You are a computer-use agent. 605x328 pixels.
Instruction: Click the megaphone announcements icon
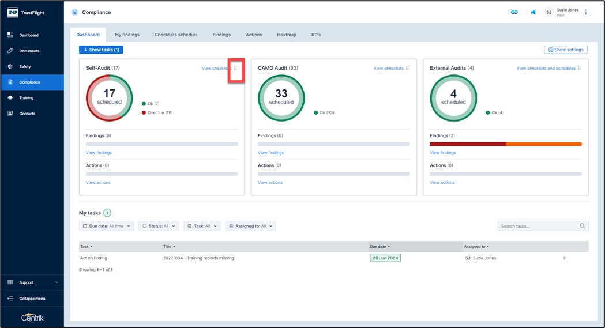coord(533,12)
